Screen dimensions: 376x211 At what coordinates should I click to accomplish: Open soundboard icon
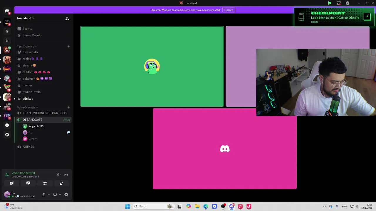tap(62, 183)
